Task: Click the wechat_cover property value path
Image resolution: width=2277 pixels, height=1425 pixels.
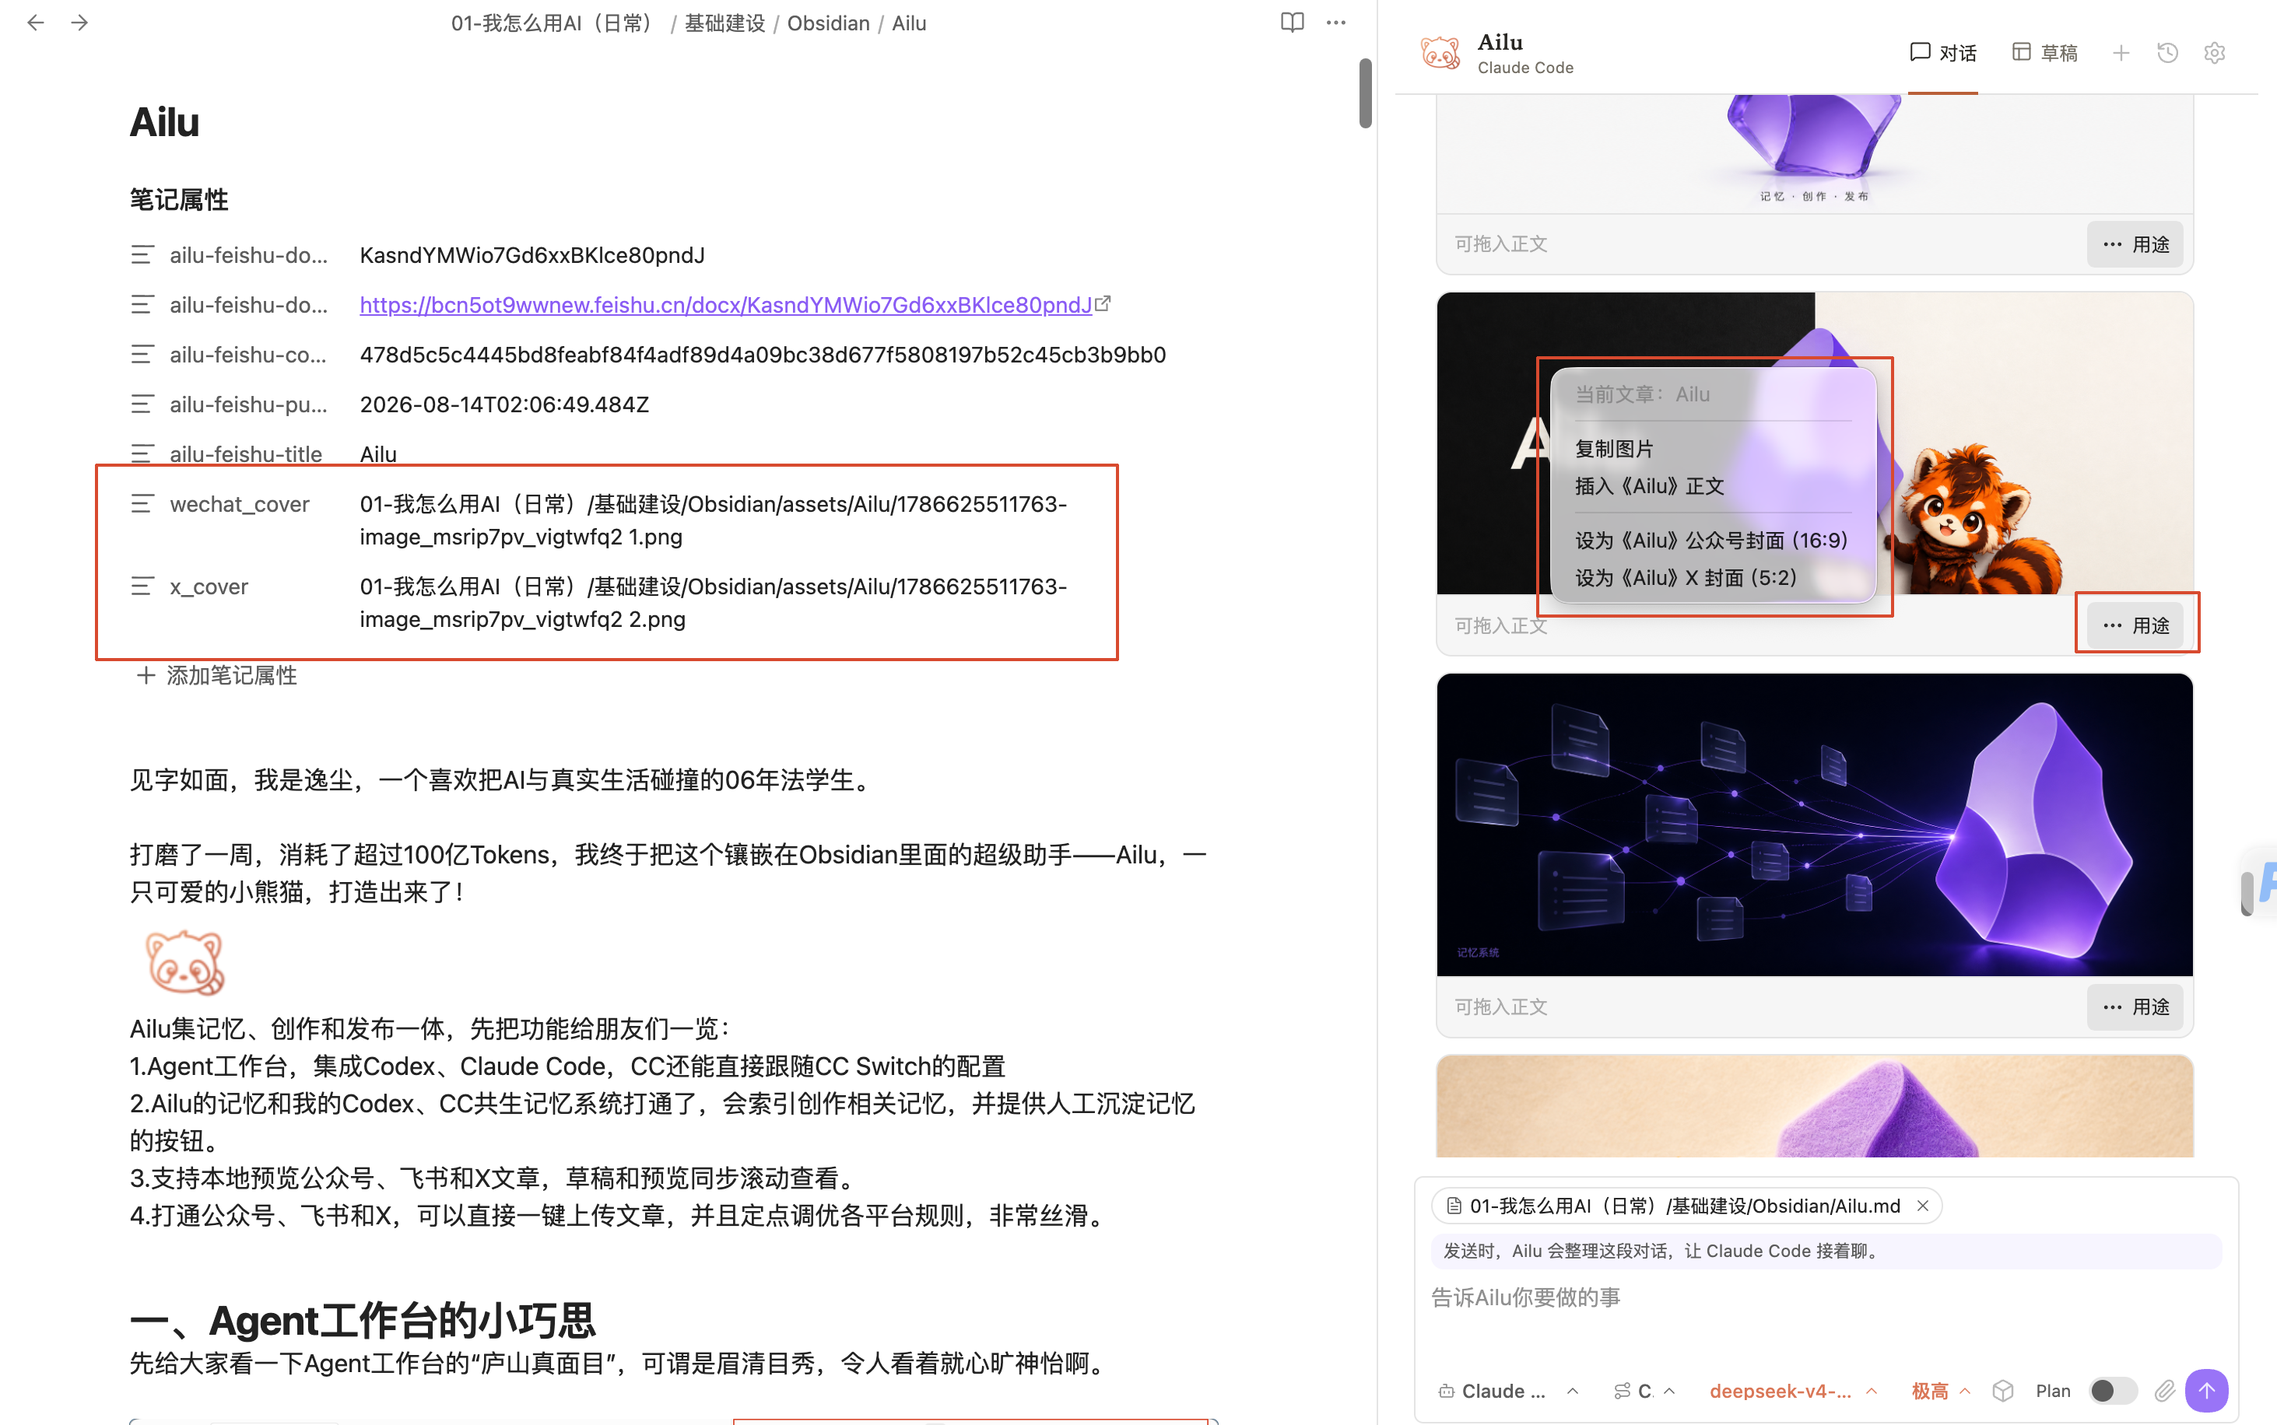Action: (x=713, y=520)
